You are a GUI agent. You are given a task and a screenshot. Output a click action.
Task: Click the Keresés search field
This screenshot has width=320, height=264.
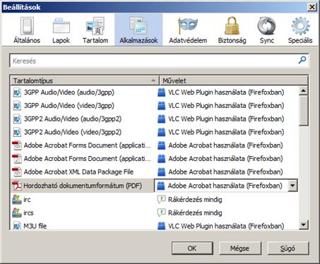click(159, 61)
